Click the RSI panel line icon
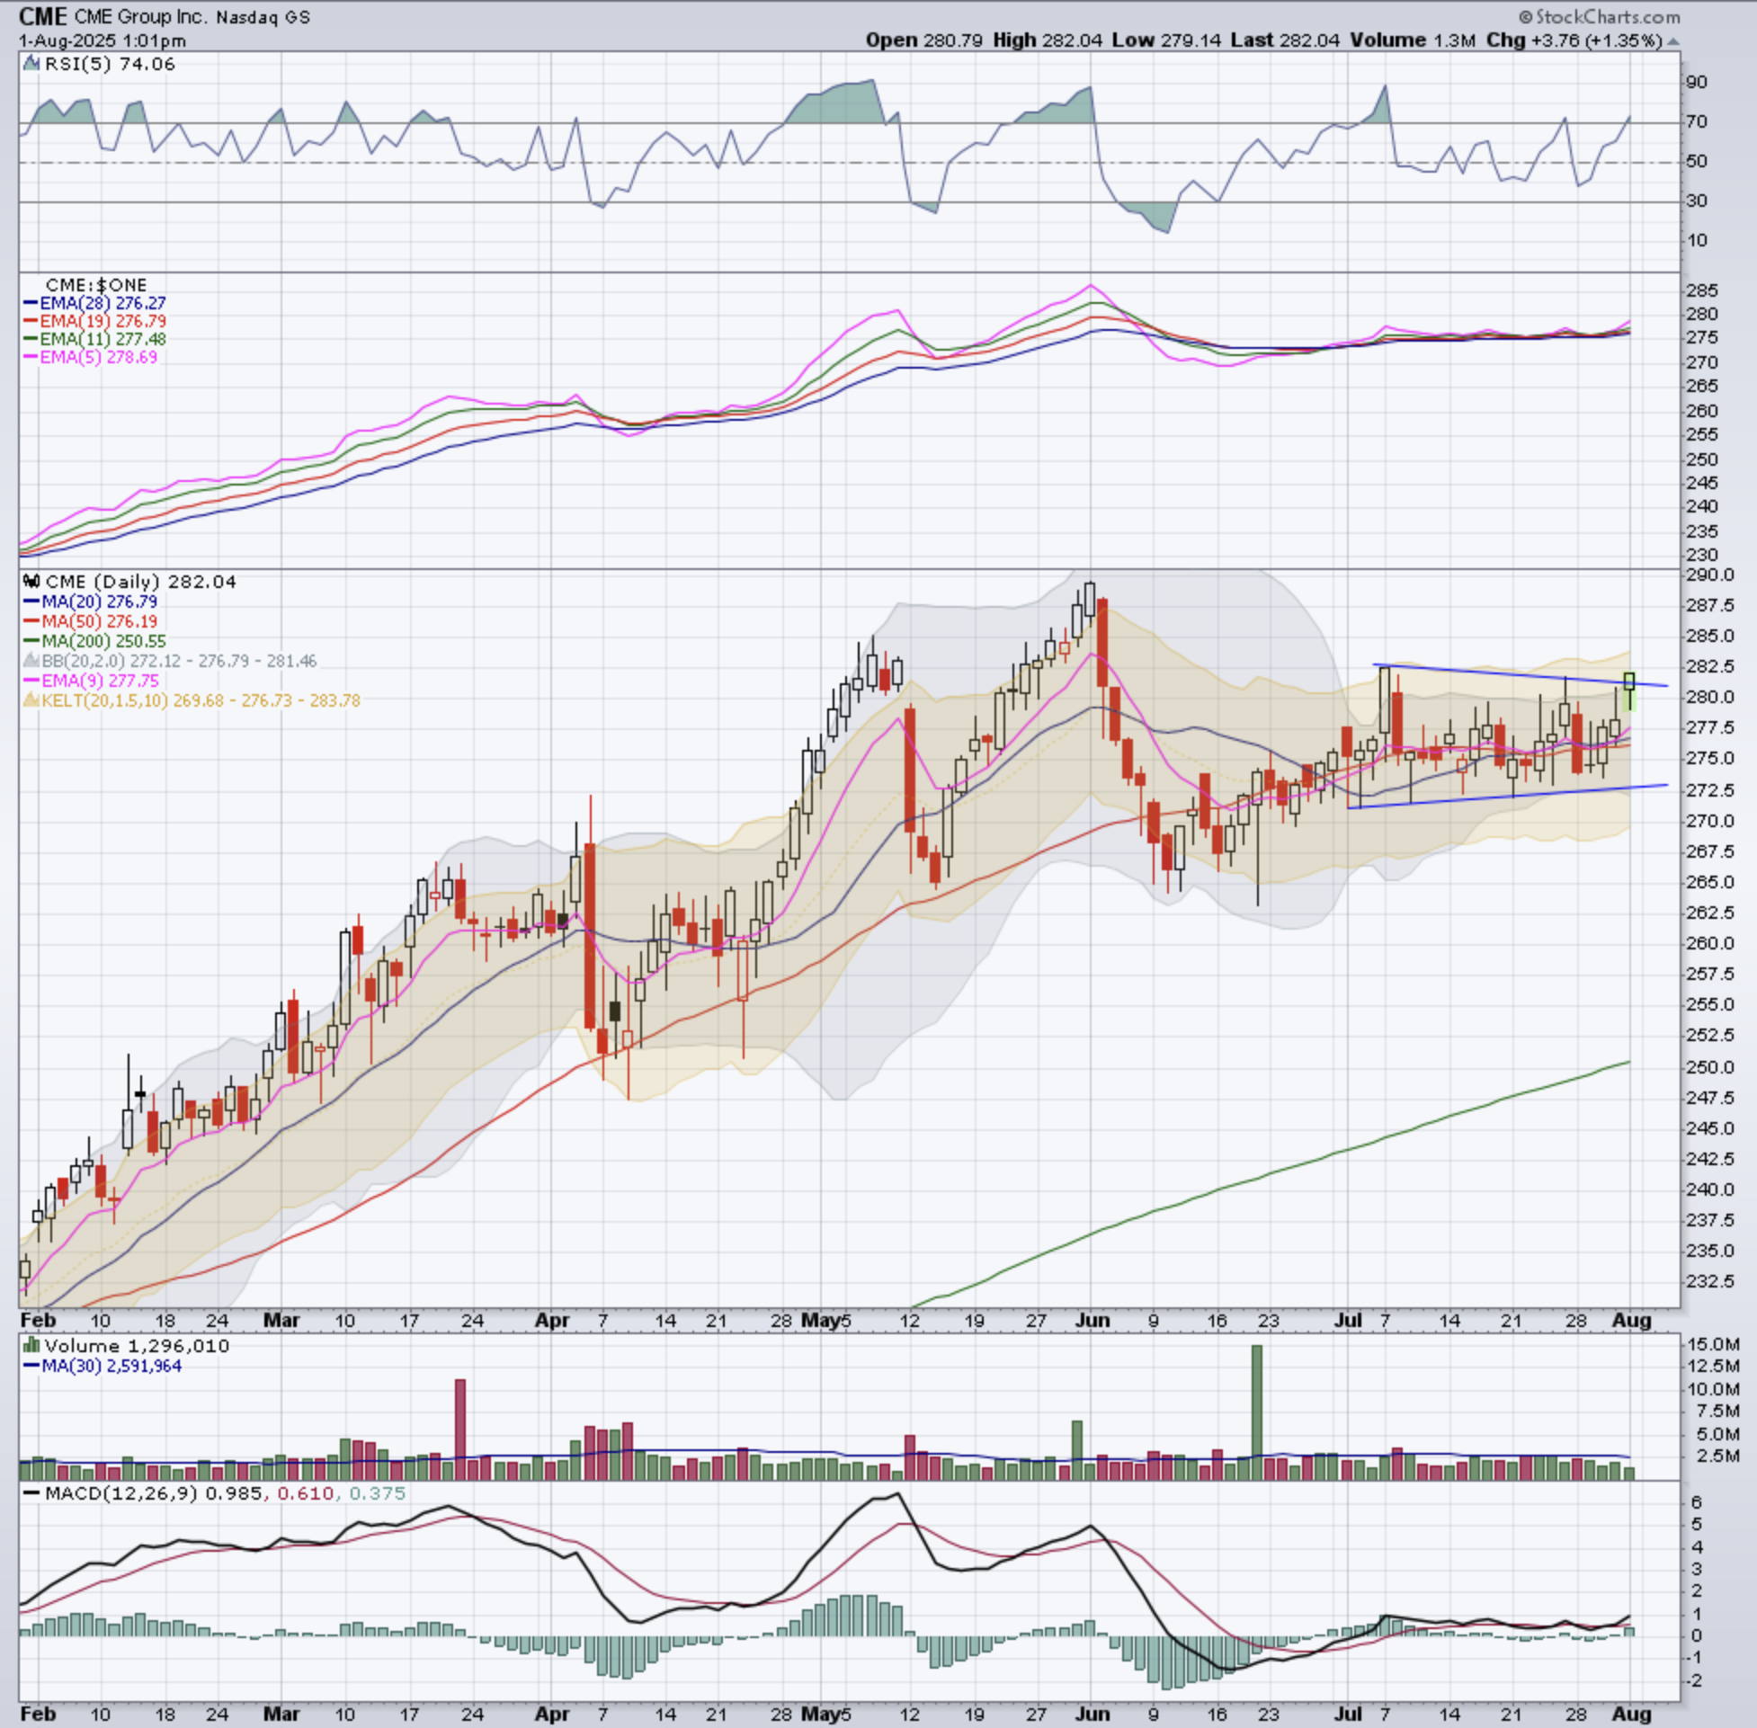Image resolution: width=1757 pixels, height=1728 pixels. point(31,64)
